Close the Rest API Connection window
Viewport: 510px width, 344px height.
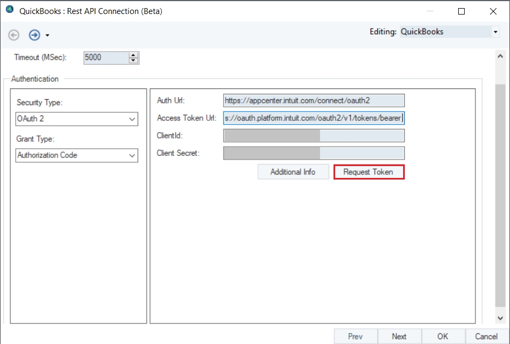493,11
